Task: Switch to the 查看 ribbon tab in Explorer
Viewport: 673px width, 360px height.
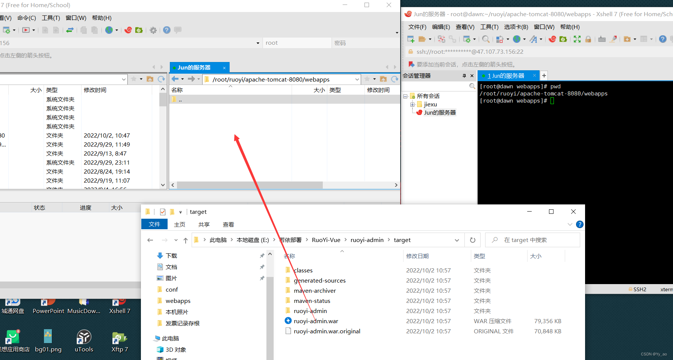Action: pyautogui.click(x=228, y=224)
